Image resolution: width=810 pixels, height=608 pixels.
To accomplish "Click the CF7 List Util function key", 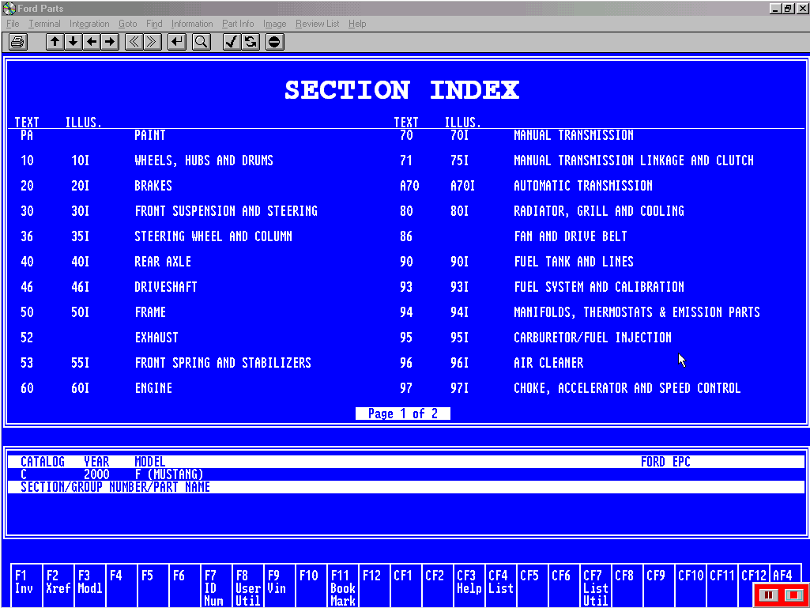I will (596, 585).
